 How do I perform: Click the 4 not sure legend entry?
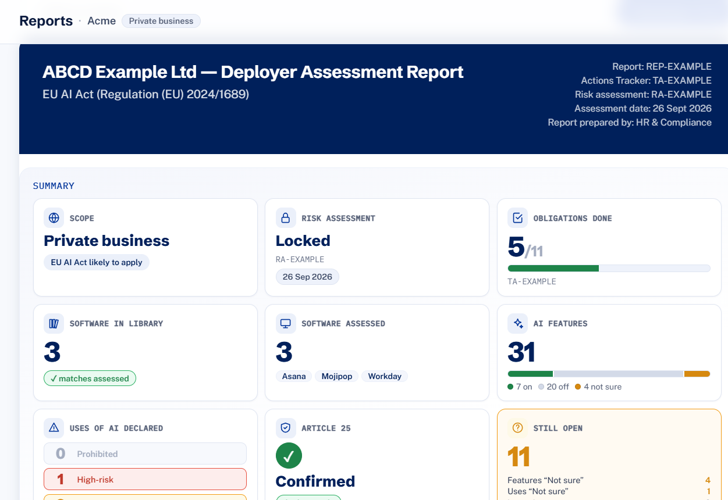coord(598,387)
